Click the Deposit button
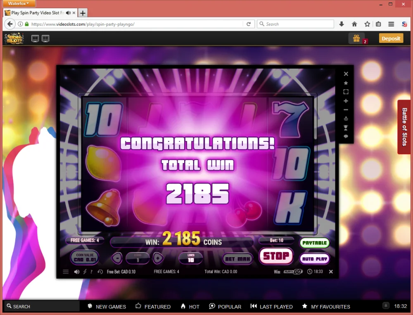The image size is (413, 315). (391, 38)
